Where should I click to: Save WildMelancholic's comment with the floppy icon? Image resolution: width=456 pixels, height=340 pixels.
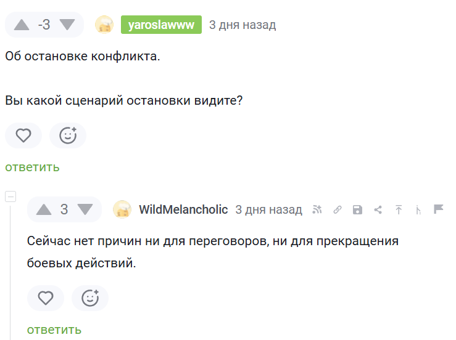pyautogui.click(x=357, y=209)
